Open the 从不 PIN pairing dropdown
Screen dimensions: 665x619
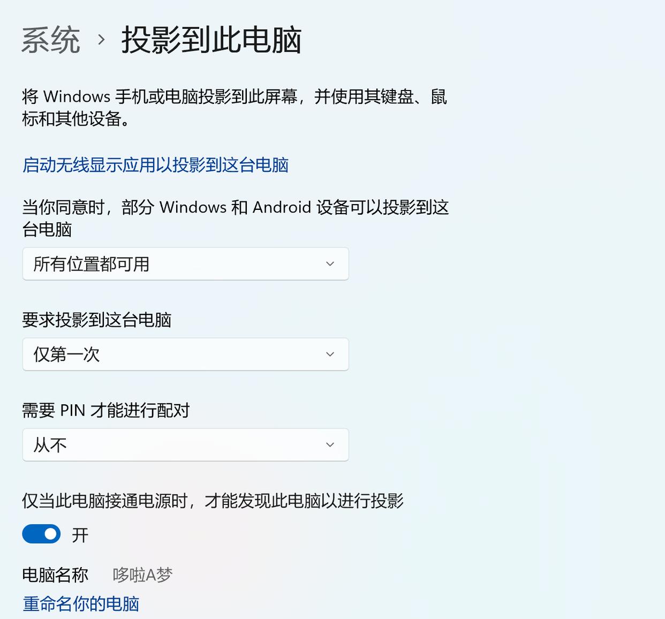pos(185,444)
